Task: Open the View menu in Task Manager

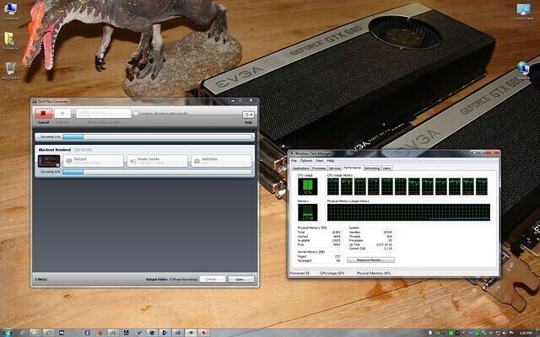Action: [x=319, y=160]
